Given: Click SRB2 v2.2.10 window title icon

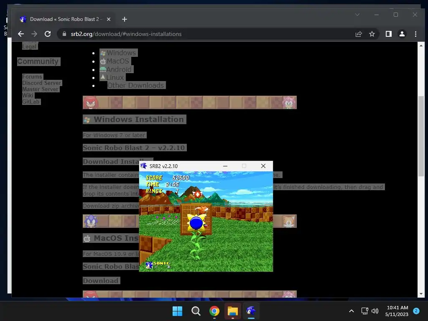Looking at the screenshot, I should tap(144, 166).
